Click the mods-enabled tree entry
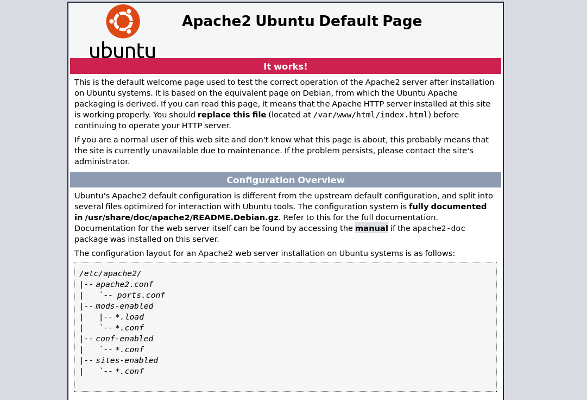 [x=124, y=306]
